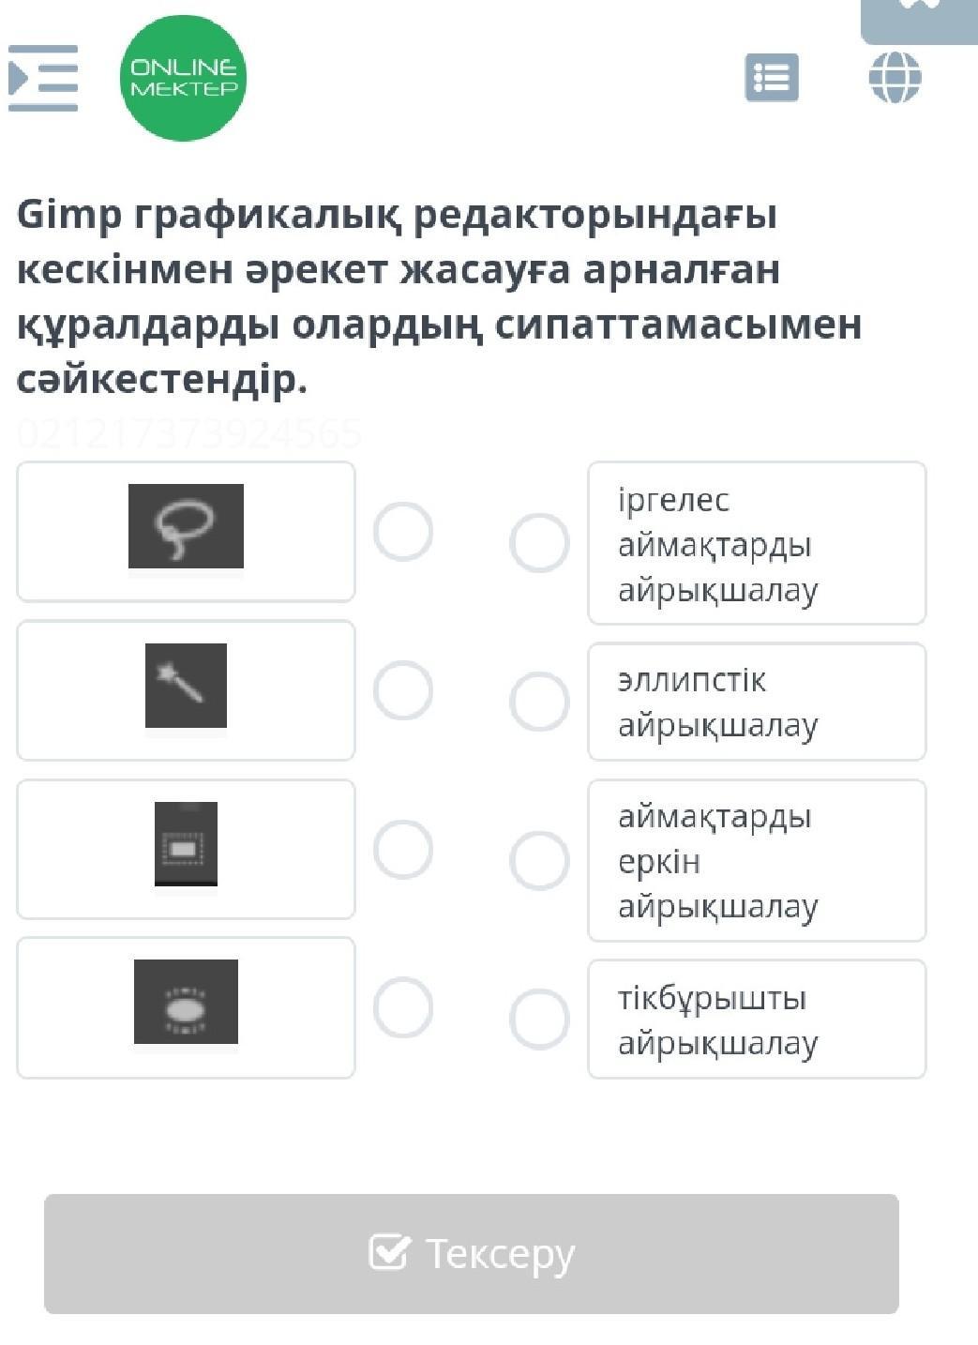Open the task list icon
This screenshot has height=1345, width=978.
tap(772, 78)
